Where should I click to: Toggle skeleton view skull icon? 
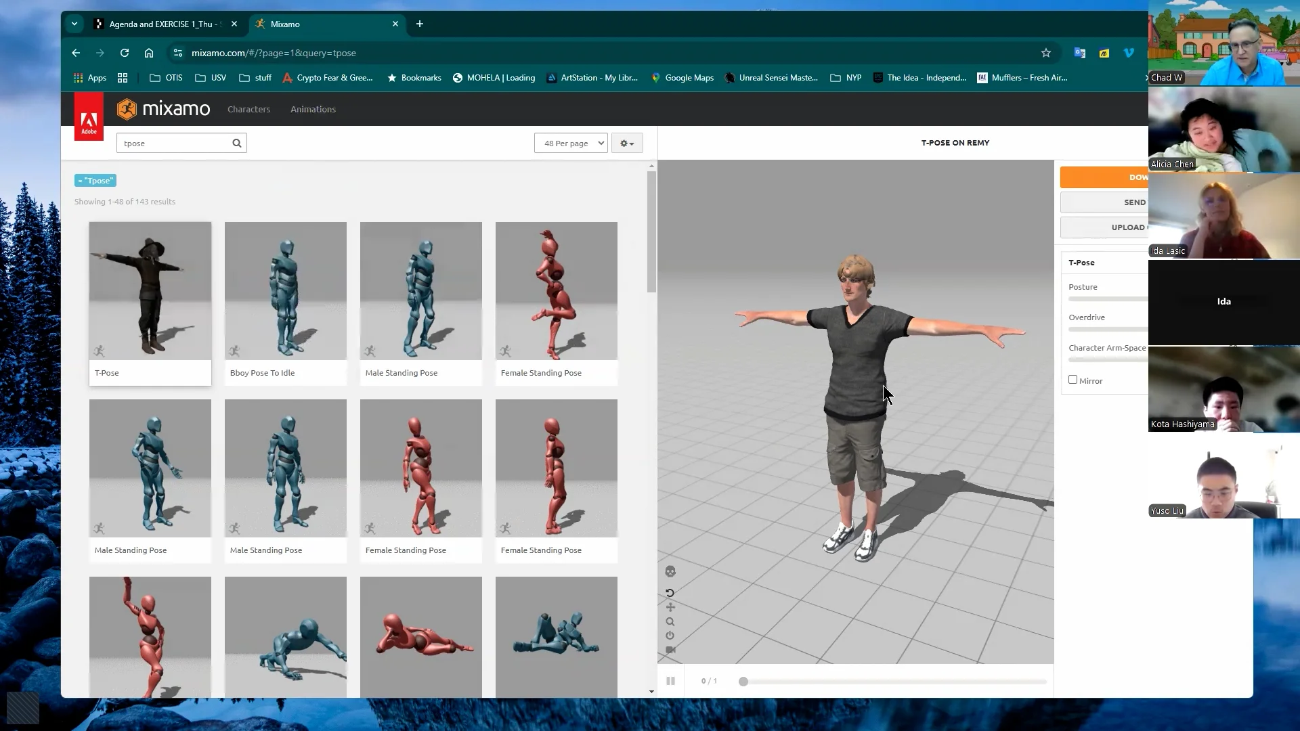[x=670, y=572]
